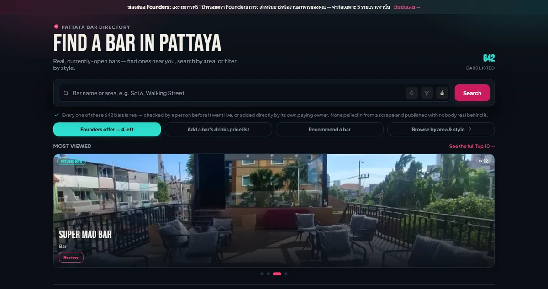
Task: Click the Find a Bar in Pattaya heading
Action: pos(137,43)
